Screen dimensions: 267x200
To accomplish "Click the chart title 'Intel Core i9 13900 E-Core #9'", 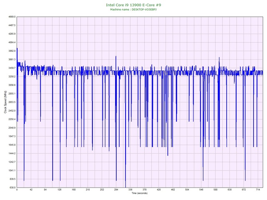I will click(x=133, y=5).
